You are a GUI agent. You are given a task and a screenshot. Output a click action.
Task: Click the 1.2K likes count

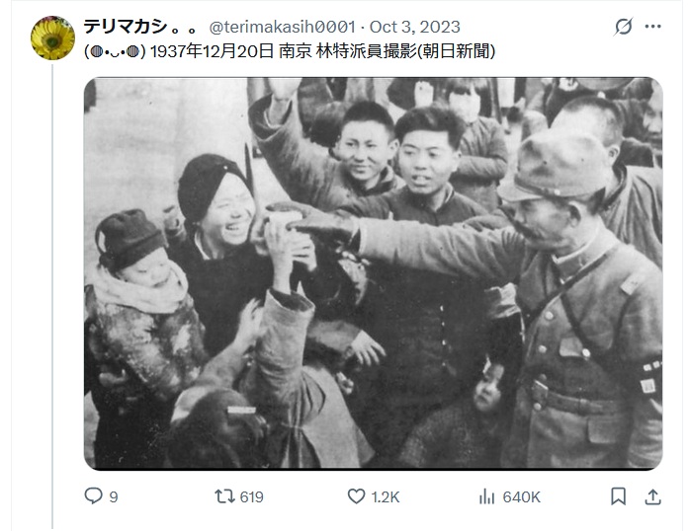[386, 496]
